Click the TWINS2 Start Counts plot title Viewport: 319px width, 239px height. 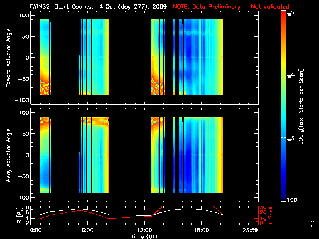coord(98,7)
